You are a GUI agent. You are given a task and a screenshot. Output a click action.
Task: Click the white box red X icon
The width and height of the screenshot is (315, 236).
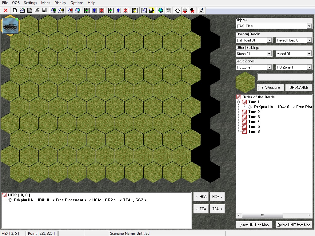(x=126, y=10)
